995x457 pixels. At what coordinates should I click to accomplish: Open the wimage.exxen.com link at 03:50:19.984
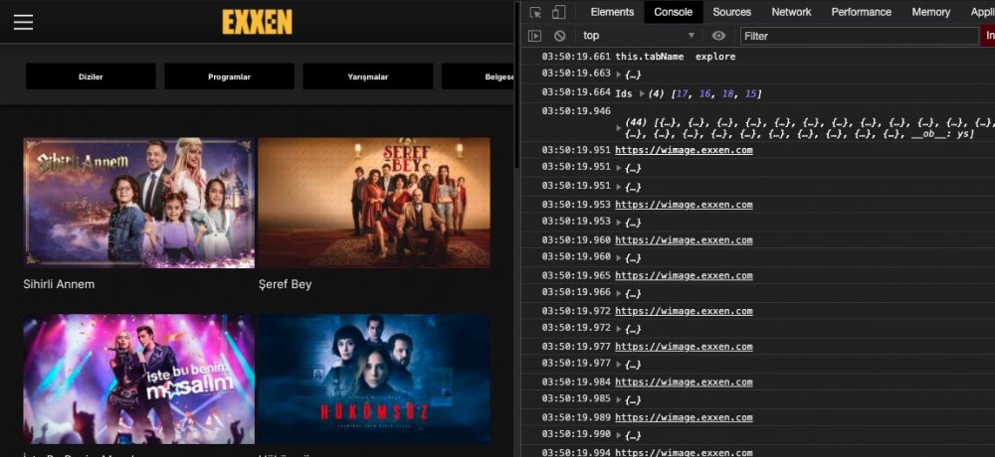(685, 382)
